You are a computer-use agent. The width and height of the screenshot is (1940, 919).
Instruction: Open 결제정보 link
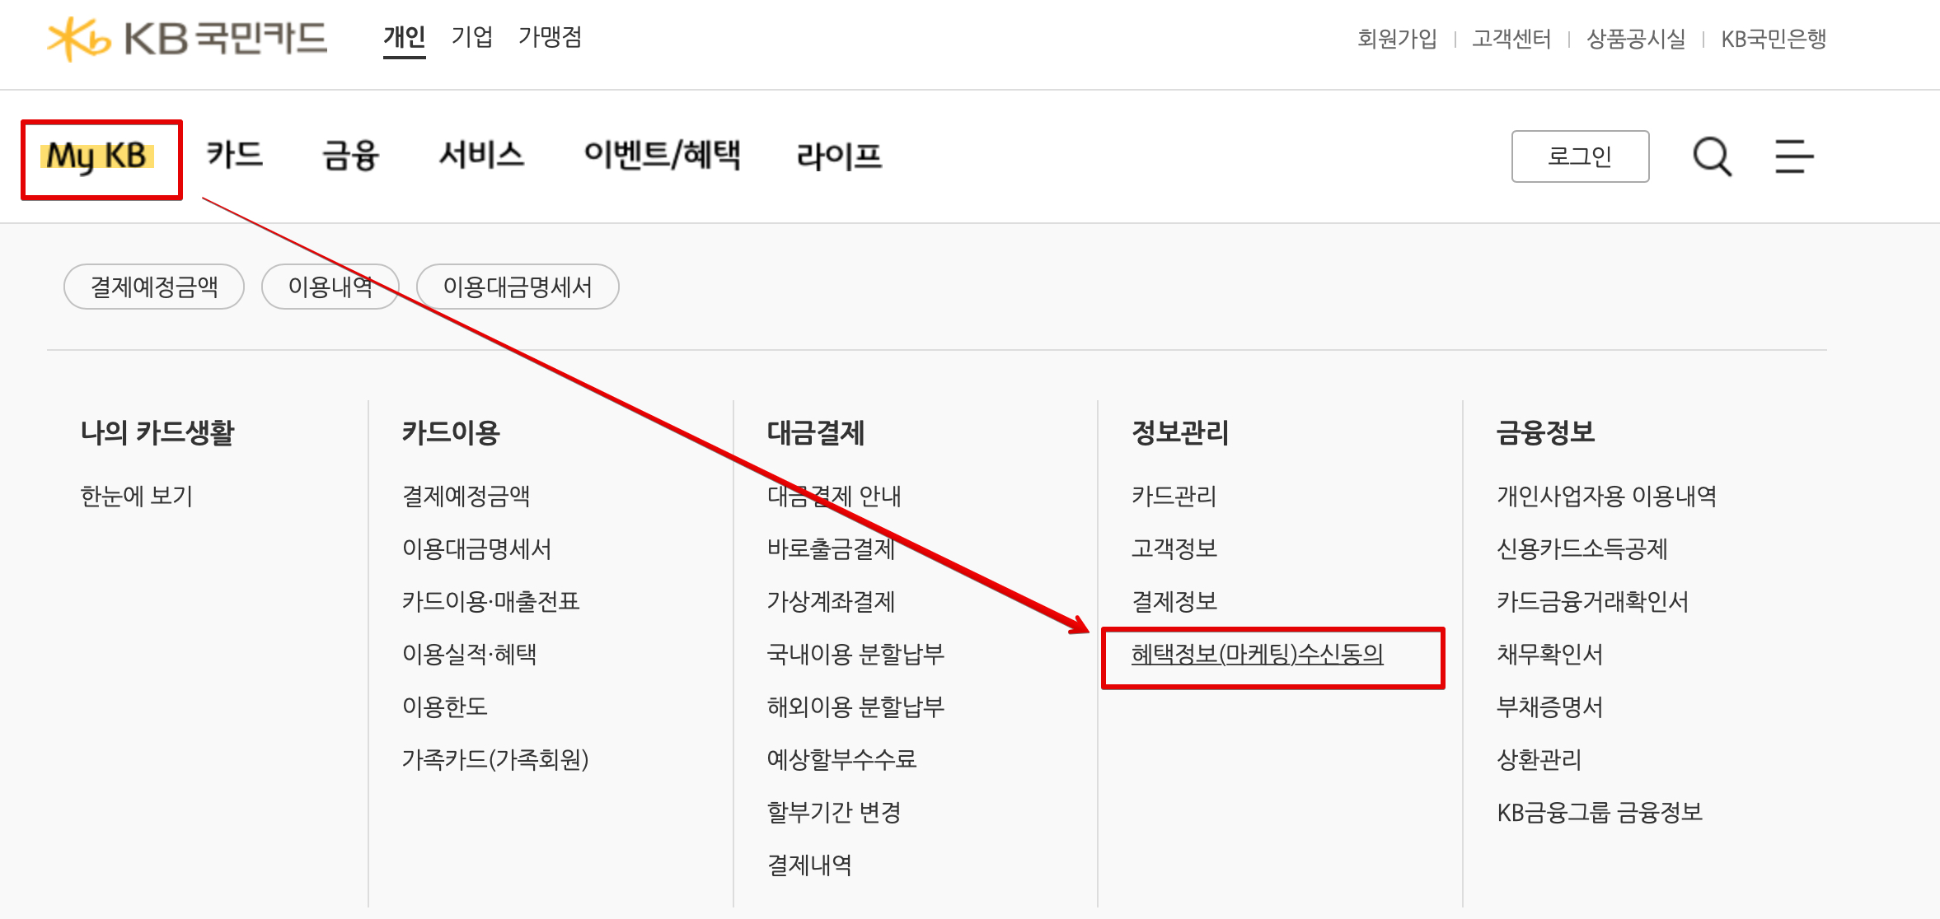1174,601
